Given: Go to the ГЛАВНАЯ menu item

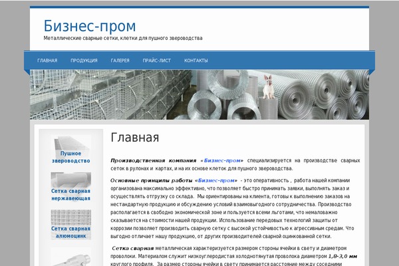Looking at the screenshot, I should (x=47, y=61).
